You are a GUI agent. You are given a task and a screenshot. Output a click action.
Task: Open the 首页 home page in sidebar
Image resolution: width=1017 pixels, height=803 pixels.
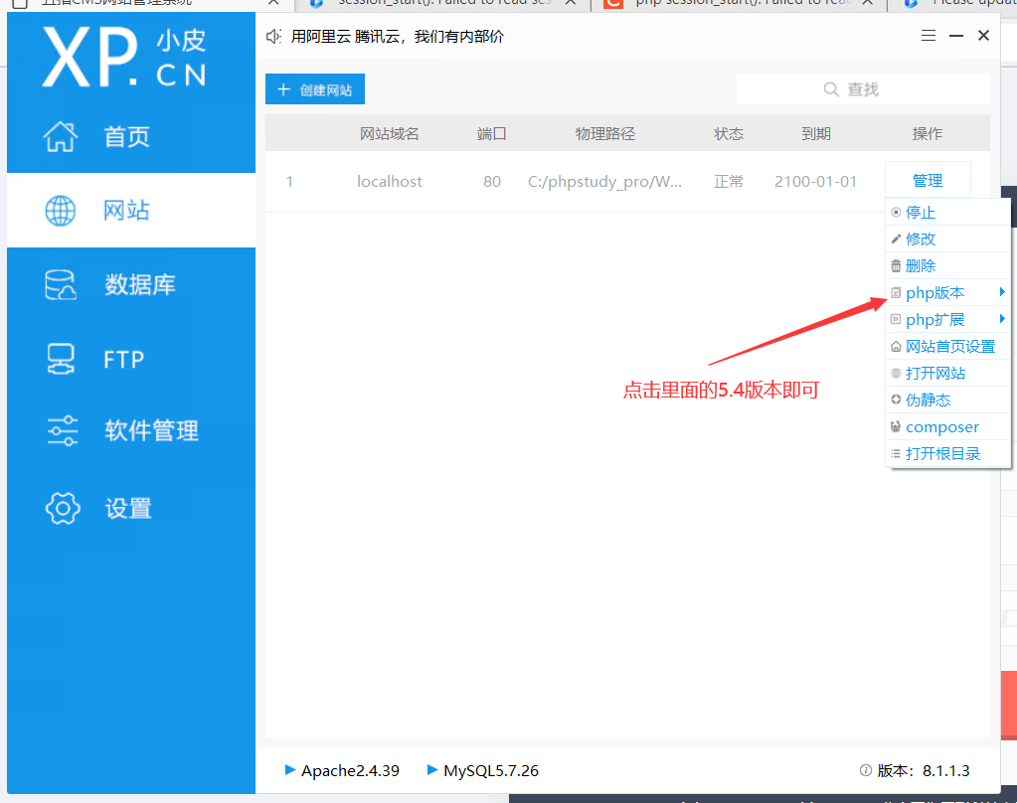131,137
